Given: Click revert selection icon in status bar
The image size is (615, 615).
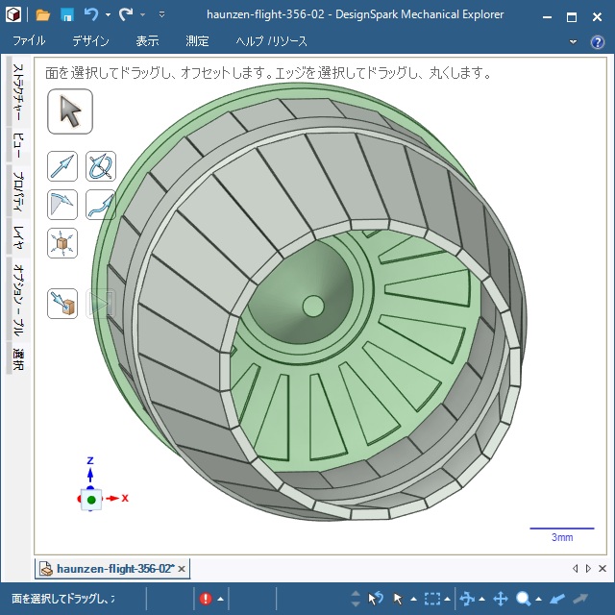Looking at the screenshot, I should pyautogui.click(x=375, y=599).
